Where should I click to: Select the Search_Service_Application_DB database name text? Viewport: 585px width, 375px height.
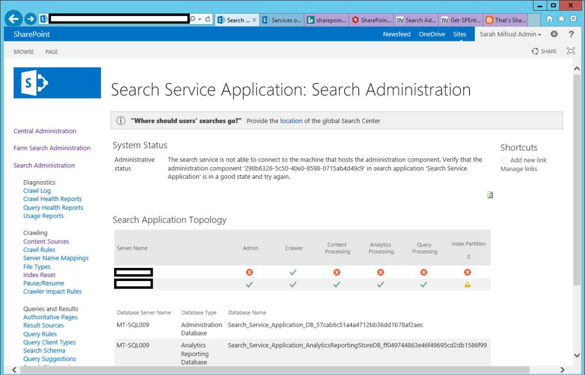pyautogui.click(x=326, y=325)
